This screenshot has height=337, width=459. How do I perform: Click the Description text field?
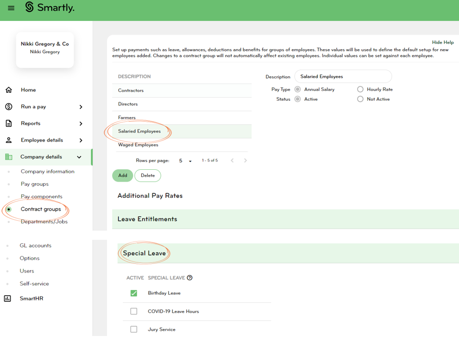[x=343, y=77]
